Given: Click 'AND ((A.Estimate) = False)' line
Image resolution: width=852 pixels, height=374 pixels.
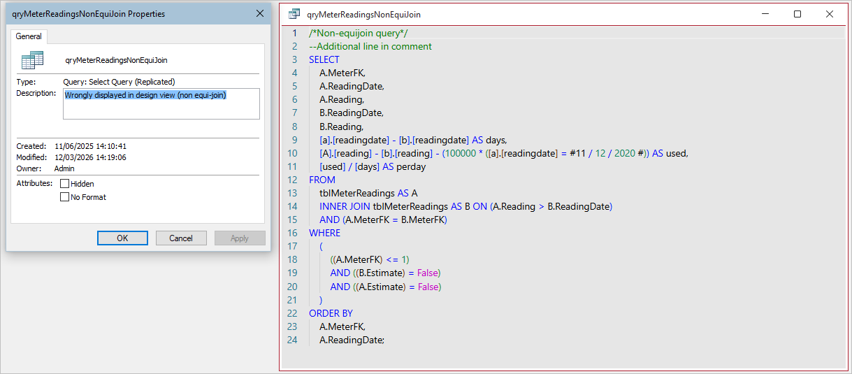Looking at the screenshot, I should [x=386, y=286].
